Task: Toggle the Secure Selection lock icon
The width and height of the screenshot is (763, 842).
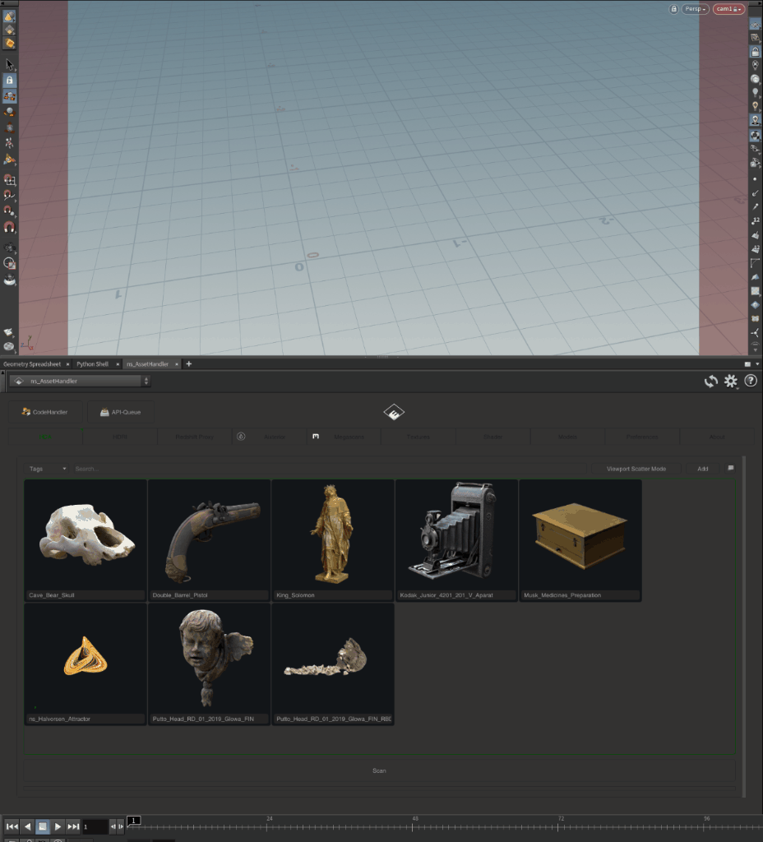Action: [x=9, y=81]
